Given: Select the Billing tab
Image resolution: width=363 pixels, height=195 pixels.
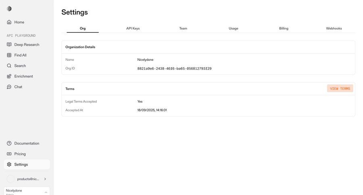Looking at the screenshot, I should click(x=284, y=29).
